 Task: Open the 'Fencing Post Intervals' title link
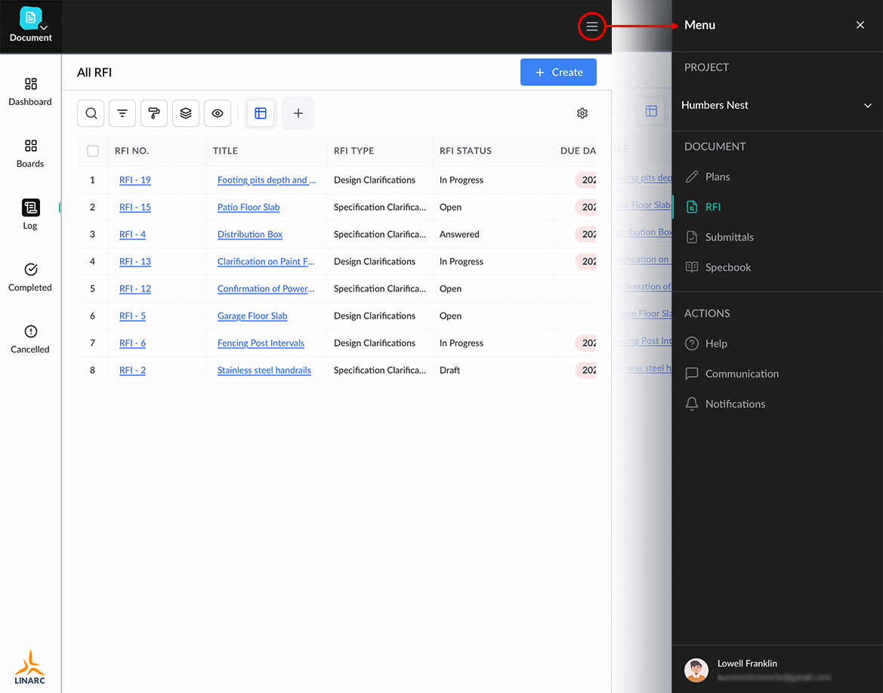(x=261, y=343)
